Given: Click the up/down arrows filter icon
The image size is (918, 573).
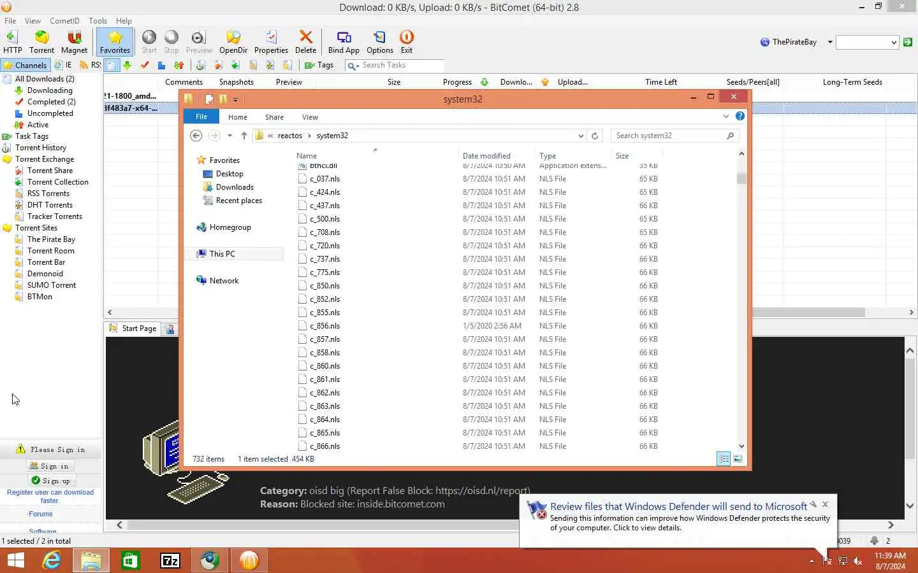Looking at the screenshot, I should 179,65.
